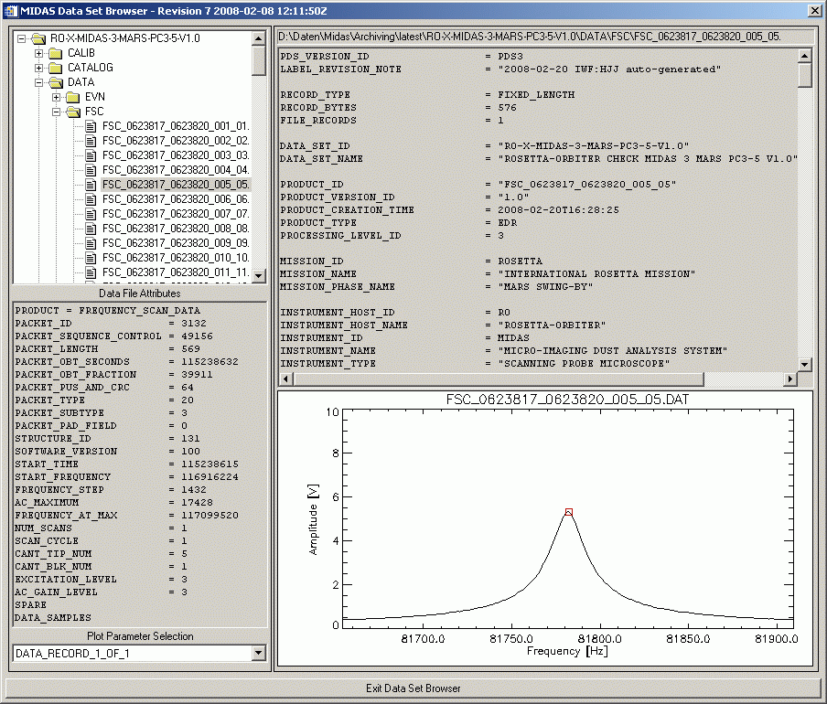The image size is (827, 704).
Task: Click the MIDAS window title bar icon
Action: click(x=11, y=10)
